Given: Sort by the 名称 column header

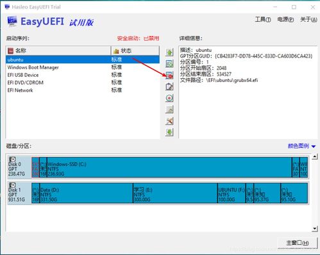Looking at the screenshot, I should (58, 51).
